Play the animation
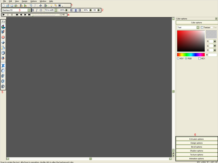The height and width of the screenshot is (163, 218). (x=4, y=15)
